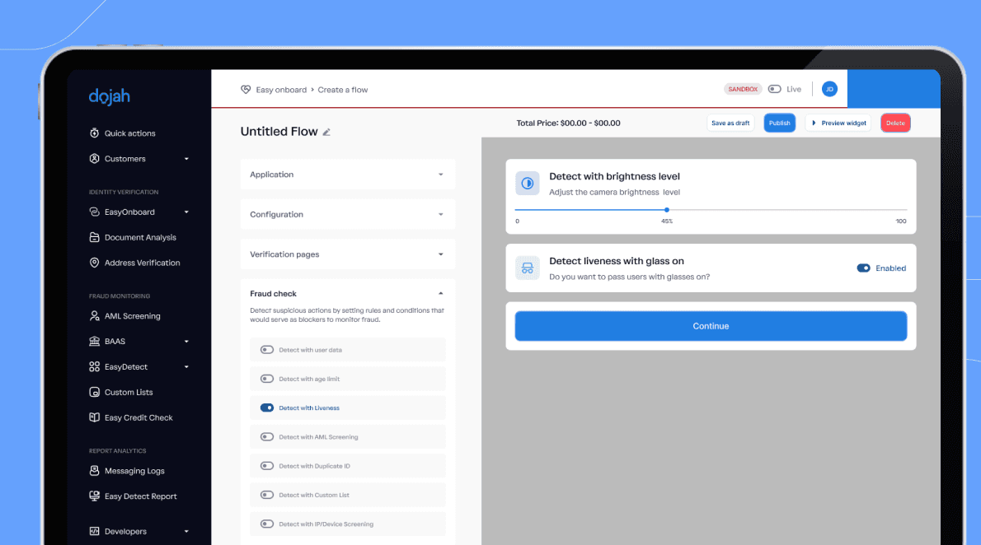
Task: Enable Detect with user data toggle
Action: pyautogui.click(x=267, y=350)
